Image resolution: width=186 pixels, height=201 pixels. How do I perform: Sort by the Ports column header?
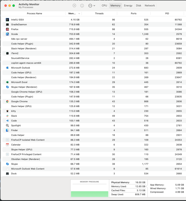(134, 14)
